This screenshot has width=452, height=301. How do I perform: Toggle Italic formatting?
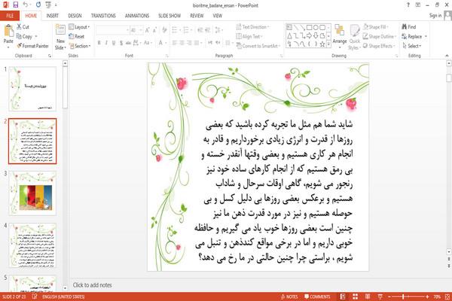point(106,43)
